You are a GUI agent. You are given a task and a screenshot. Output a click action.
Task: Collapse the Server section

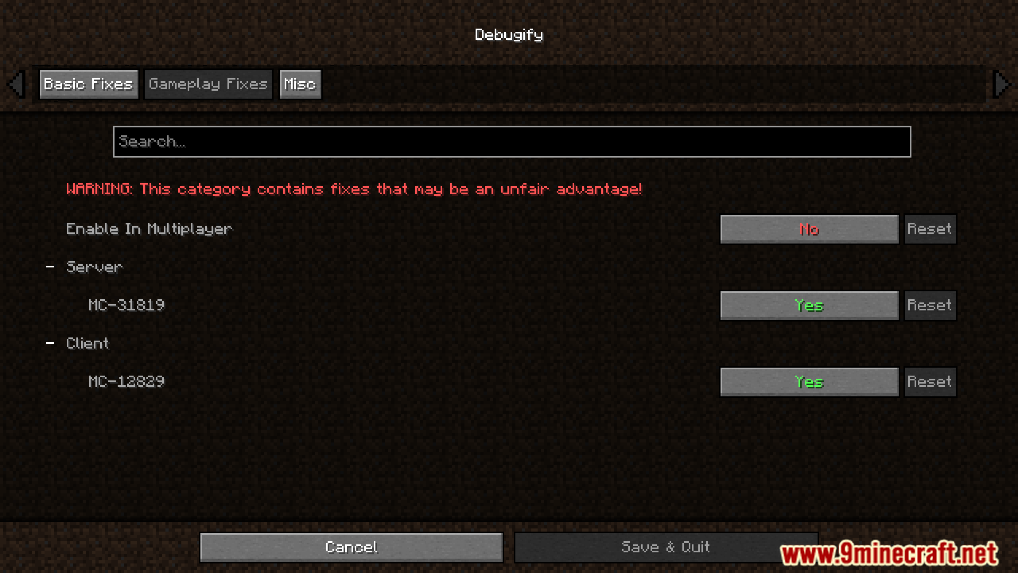coord(50,266)
